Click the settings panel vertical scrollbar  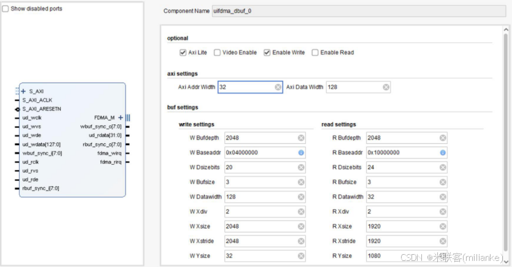click(506, 142)
